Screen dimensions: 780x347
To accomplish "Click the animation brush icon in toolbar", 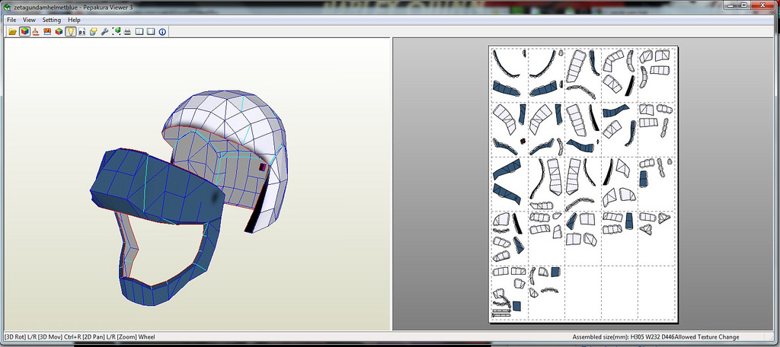I will tap(36, 32).
